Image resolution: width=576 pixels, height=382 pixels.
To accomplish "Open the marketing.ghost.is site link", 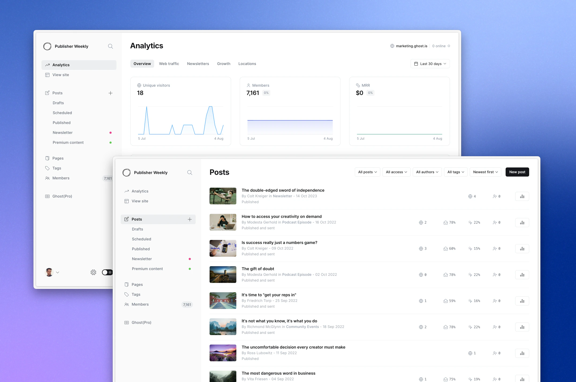I will click(x=411, y=46).
